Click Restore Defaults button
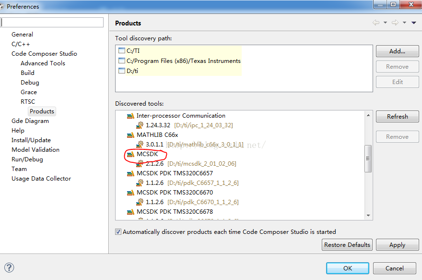Viewport: 422px width, 280px height. 347,244
